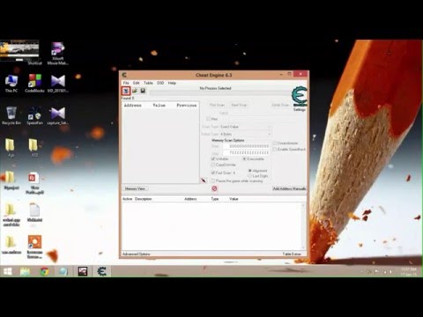
Task: Click the Cheat Engine logo above Settings
Action: pos(300,96)
